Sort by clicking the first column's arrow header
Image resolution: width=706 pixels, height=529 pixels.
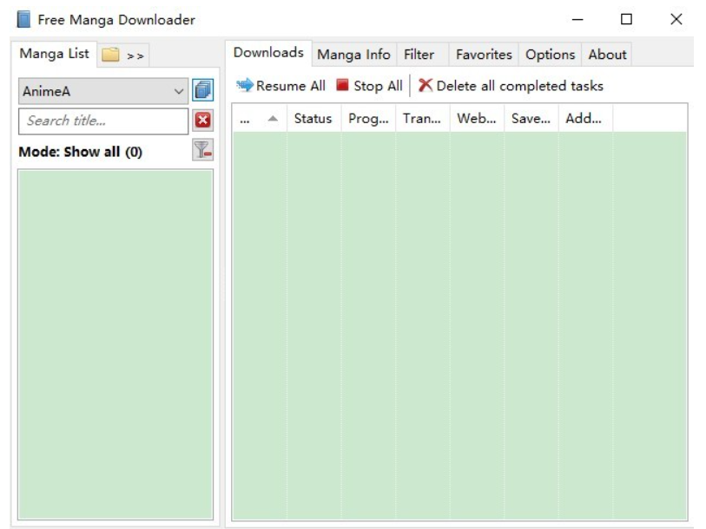(x=259, y=119)
